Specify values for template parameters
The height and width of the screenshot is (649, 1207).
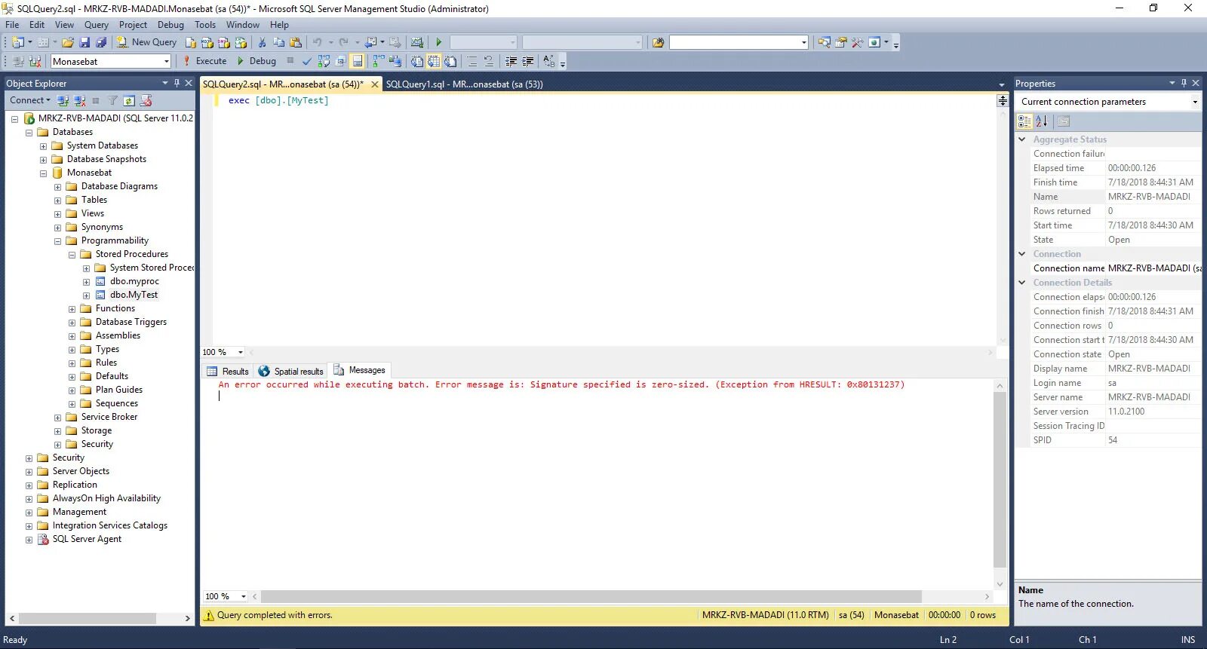(548, 61)
